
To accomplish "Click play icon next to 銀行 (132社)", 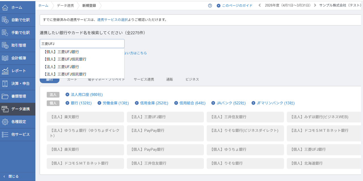I will pos(67,103).
